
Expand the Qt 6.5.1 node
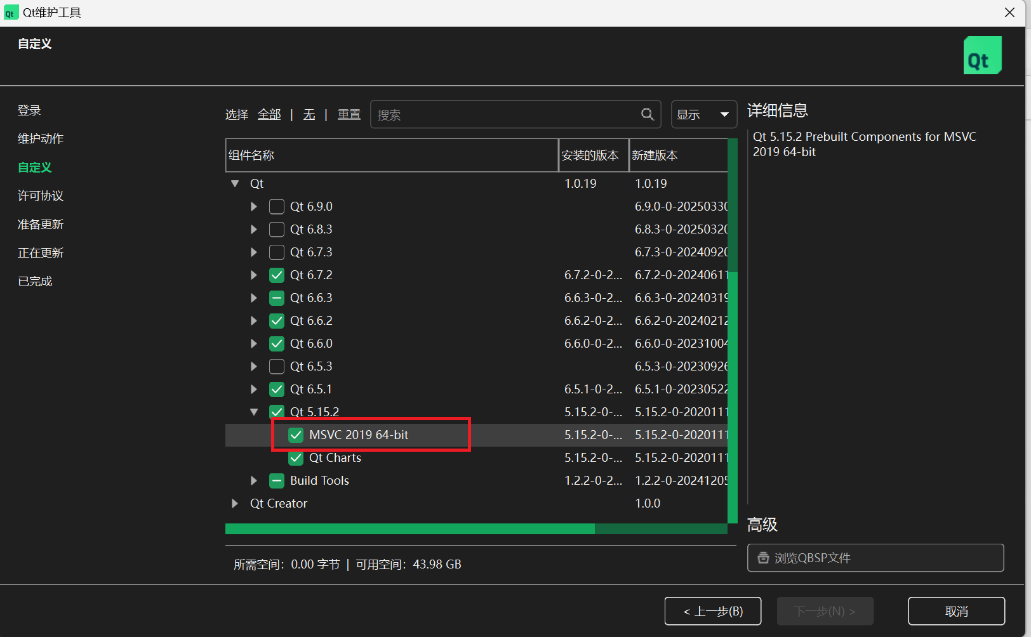pyautogui.click(x=254, y=389)
